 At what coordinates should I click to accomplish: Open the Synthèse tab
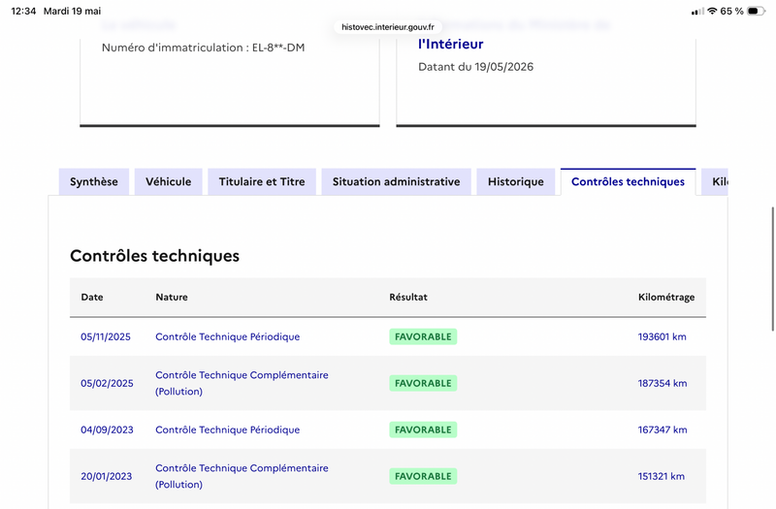pos(94,182)
